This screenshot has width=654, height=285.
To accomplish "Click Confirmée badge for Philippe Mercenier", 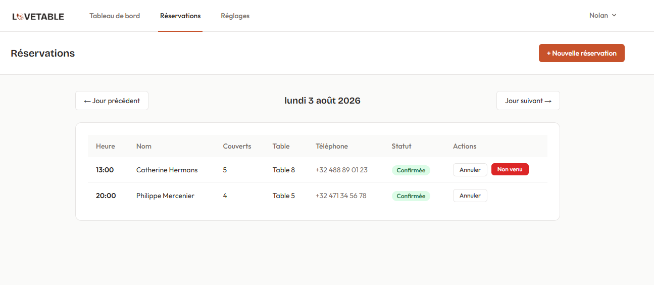I will point(411,196).
